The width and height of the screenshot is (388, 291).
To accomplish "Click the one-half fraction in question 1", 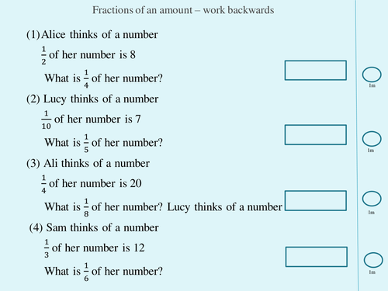I will coord(43,55).
